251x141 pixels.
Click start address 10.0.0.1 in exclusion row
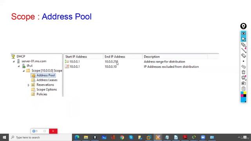click(x=75, y=67)
